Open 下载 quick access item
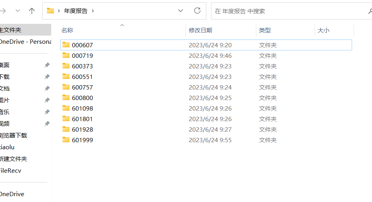The image size is (372, 202). [5, 77]
